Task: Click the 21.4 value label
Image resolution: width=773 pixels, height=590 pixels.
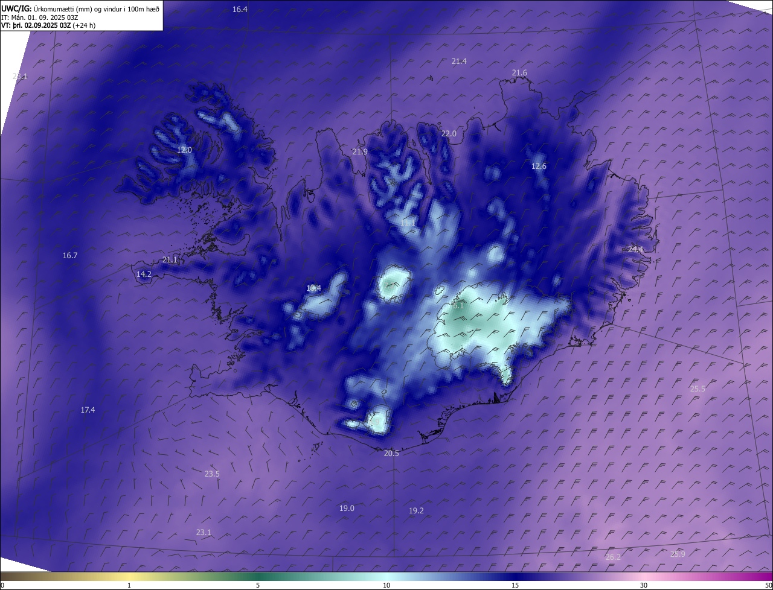Action: tap(459, 61)
